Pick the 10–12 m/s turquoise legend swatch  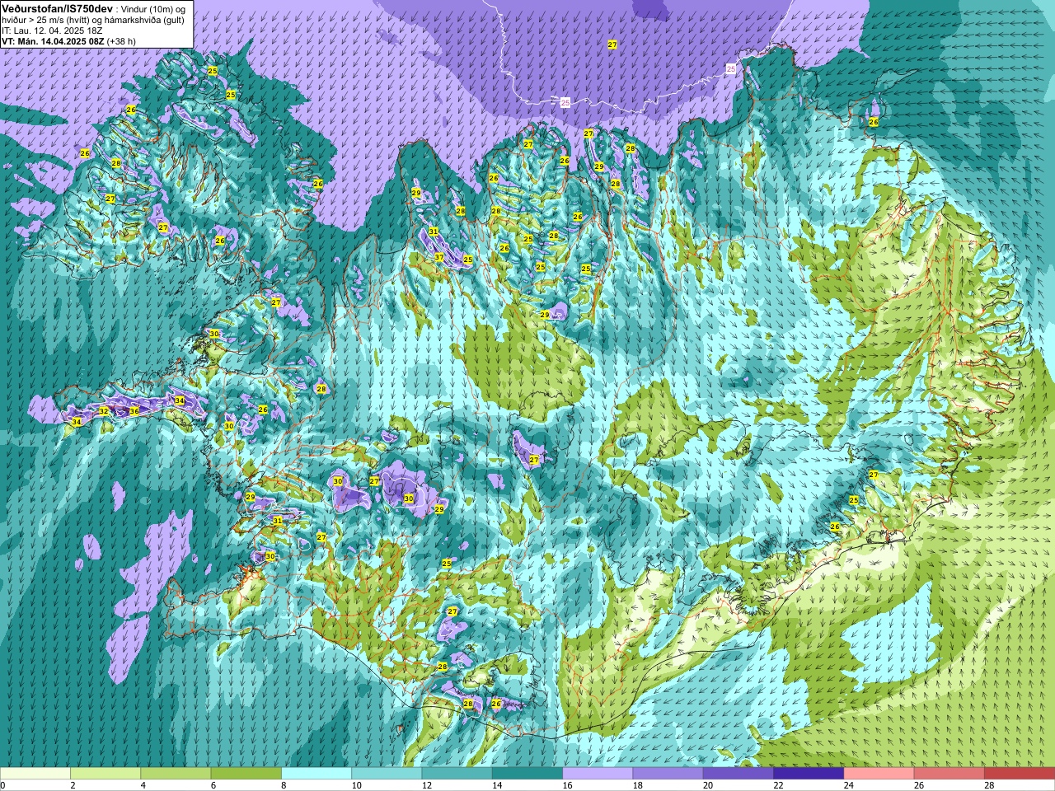pos(387,774)
